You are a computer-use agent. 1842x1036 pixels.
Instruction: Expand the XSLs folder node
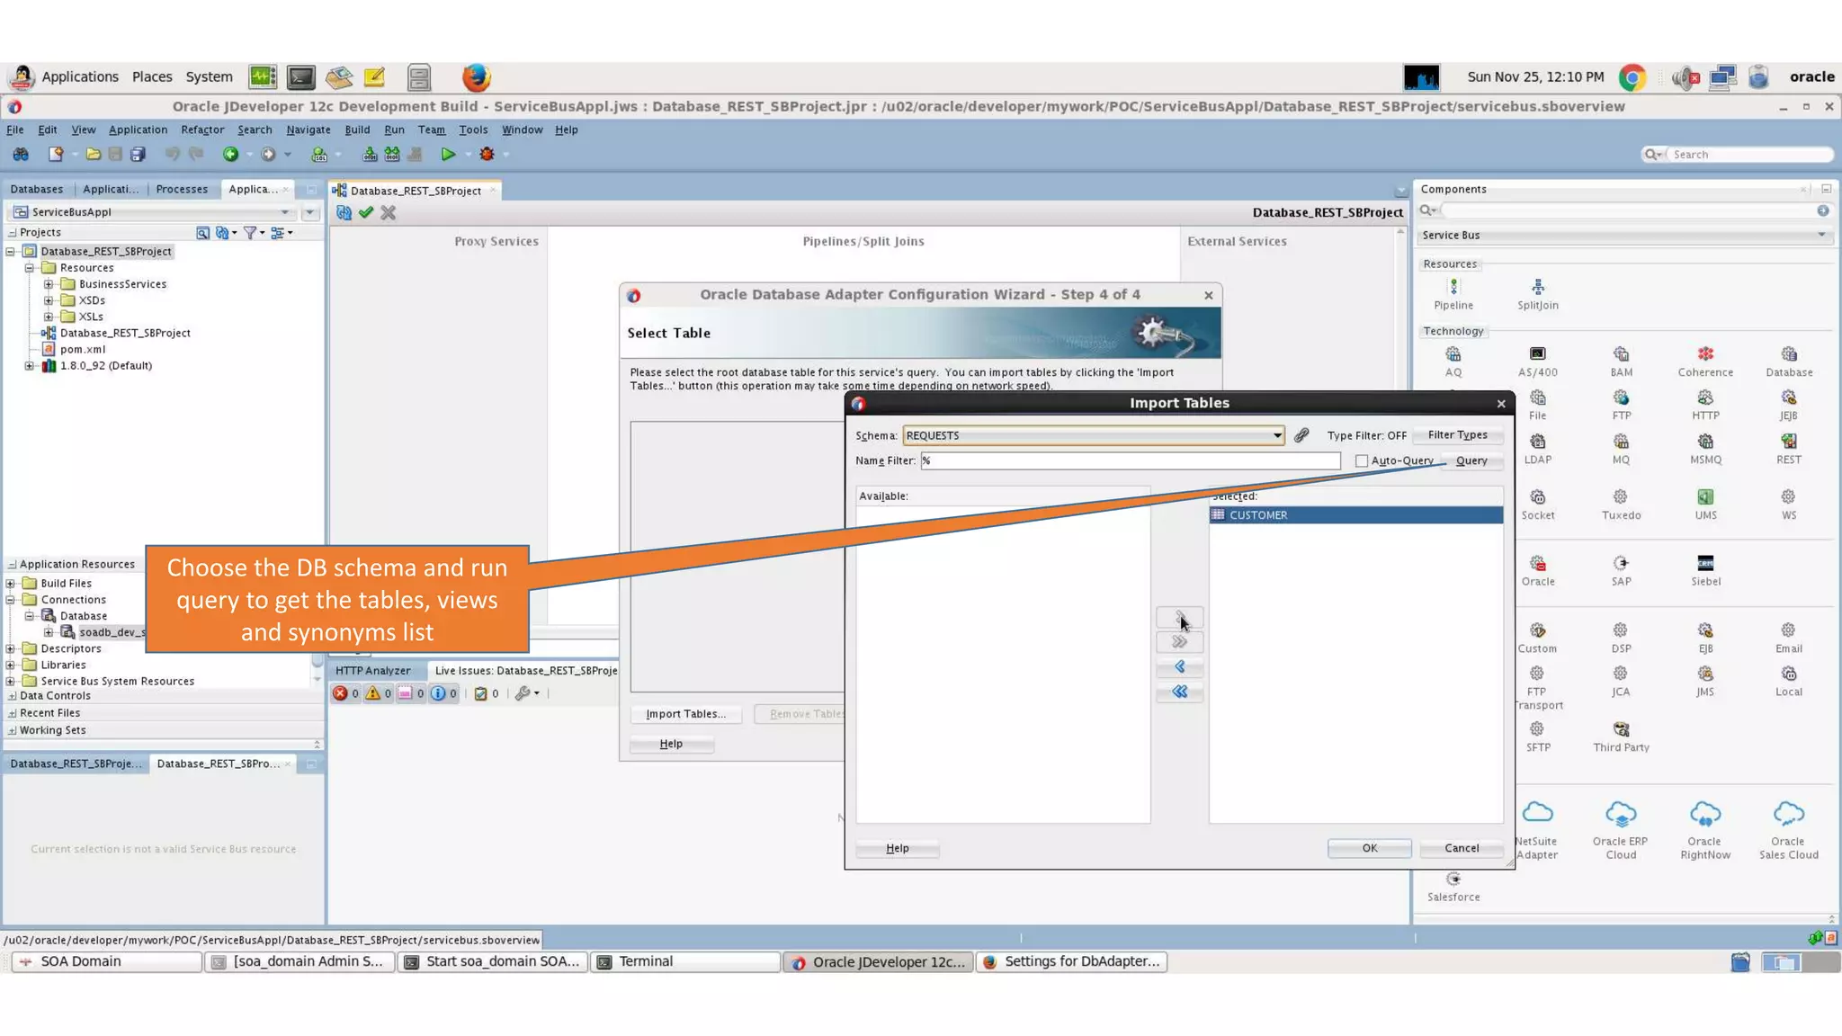(49, 317)
